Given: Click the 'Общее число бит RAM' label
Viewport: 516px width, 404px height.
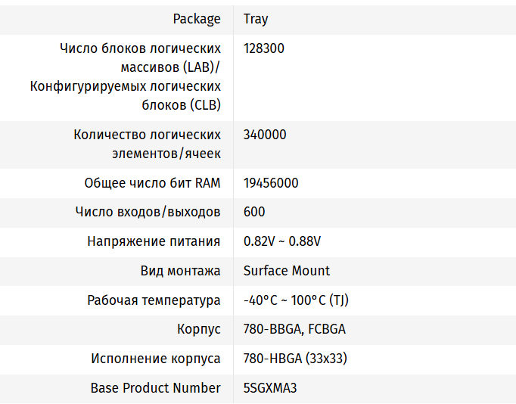Looking at the screenshot, I should click(152, 183).
